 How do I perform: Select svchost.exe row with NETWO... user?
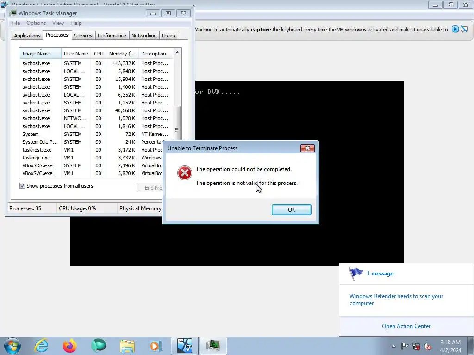[x=97, y=118]
